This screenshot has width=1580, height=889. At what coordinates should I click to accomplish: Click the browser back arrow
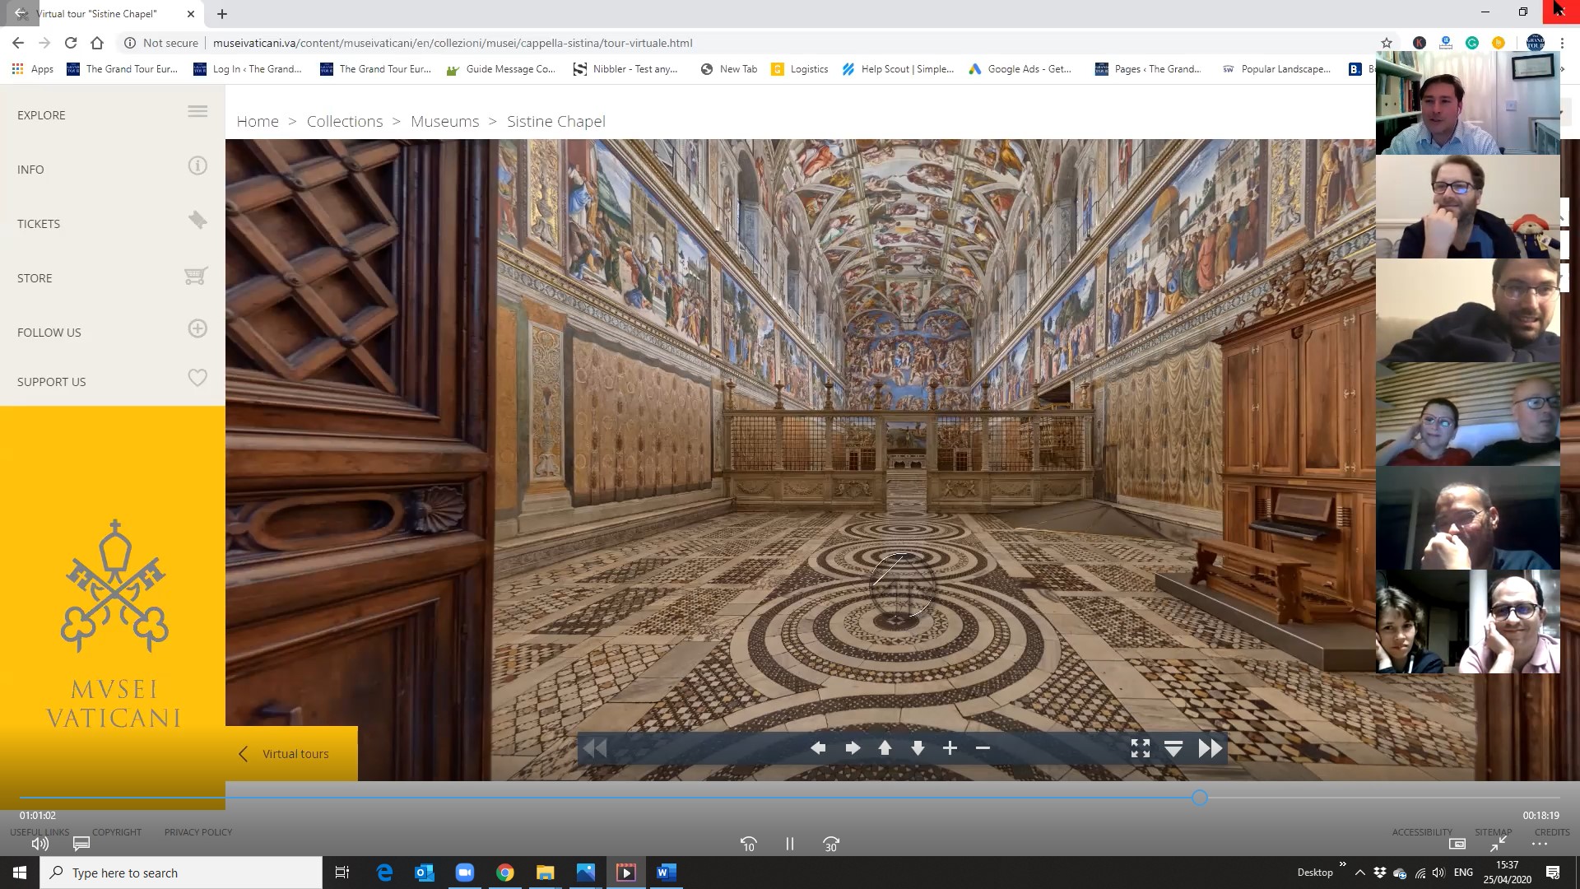click(18, 43)
